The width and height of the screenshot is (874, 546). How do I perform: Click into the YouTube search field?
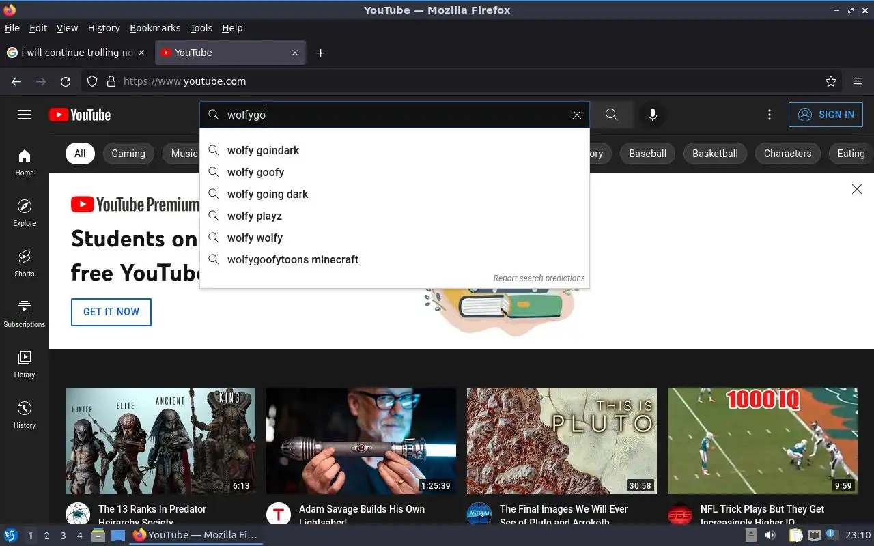[396, 115]
